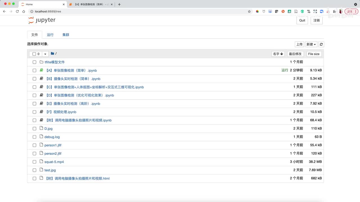This screenshot has width=360, height=202.
Task: Reload the page in the browser
Action: [17, 12]
